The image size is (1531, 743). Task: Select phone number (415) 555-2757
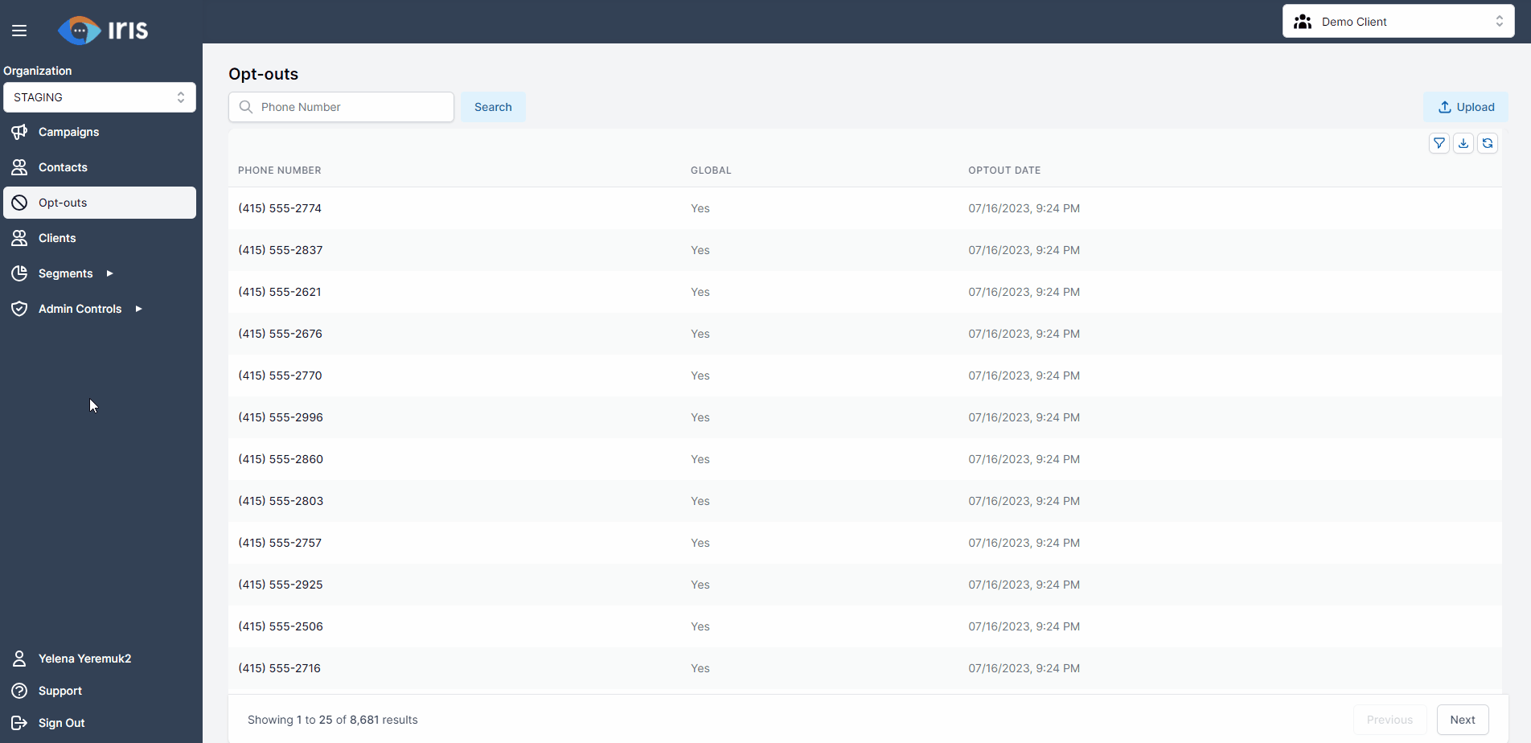click(x=280, y=543)
